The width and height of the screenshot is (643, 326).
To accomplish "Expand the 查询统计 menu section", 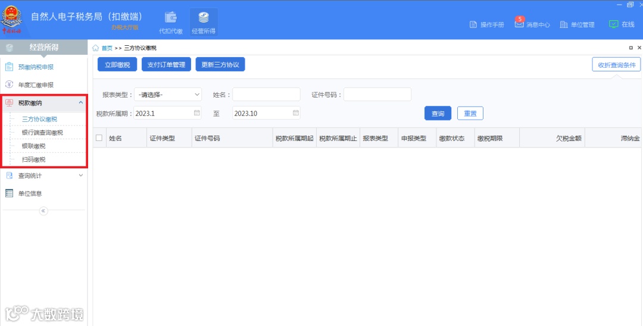I will (x=81, y=175).
